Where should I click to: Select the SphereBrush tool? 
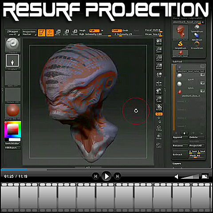pyautogui.click(x=197, y=28)
